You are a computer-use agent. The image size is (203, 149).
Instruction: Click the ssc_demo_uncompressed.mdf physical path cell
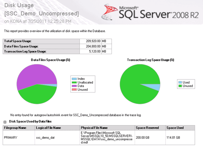point(107,138)
